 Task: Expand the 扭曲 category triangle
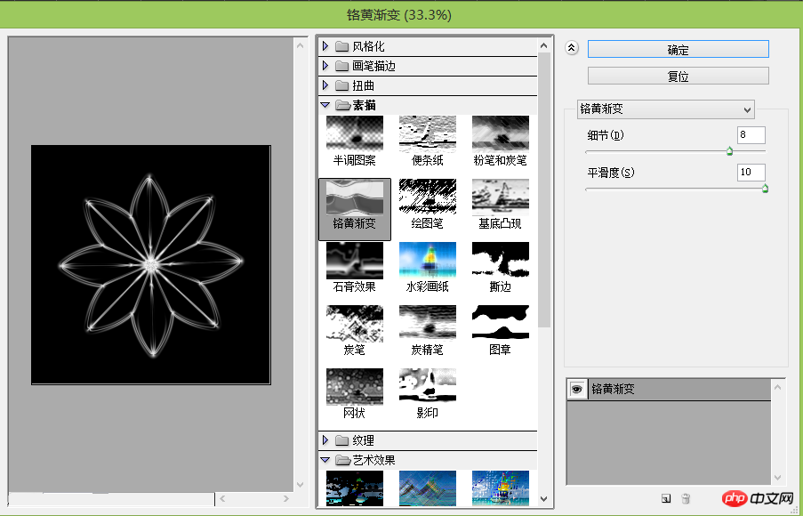325,85
